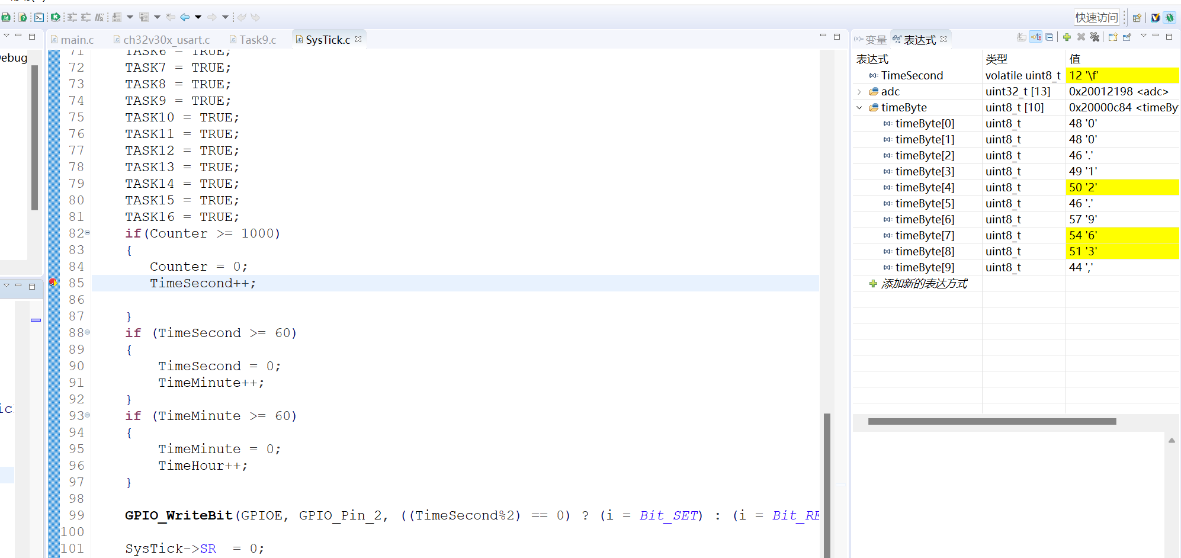
Task: Toggle breakpoint marker at line 85
Action: coord(53,283)
